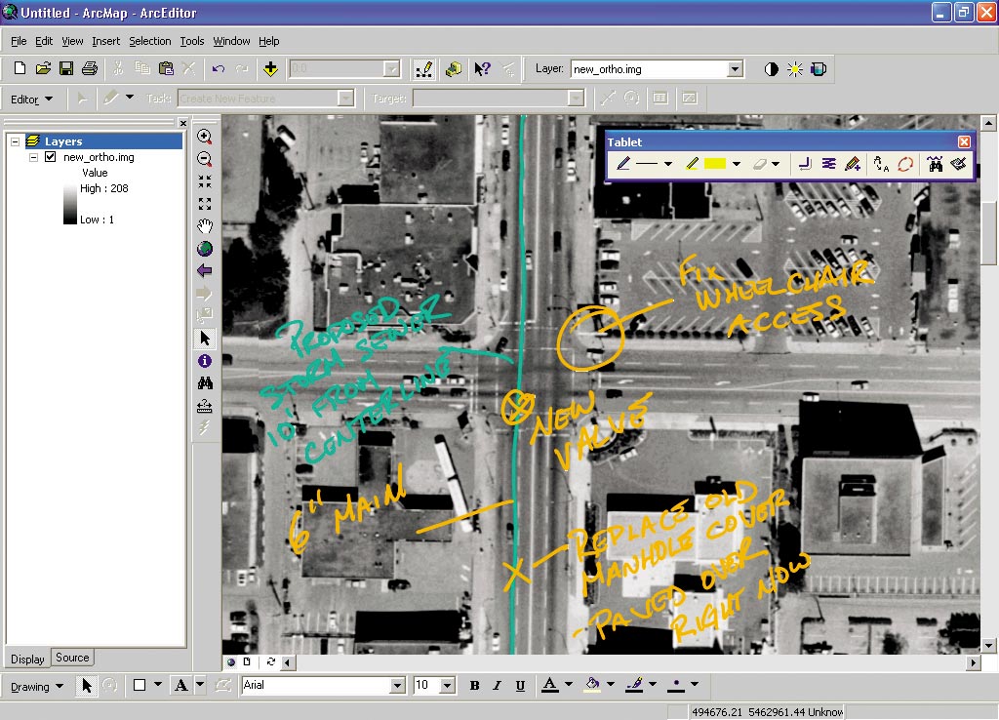Select the Identify info tool
999x720 pixels.
click(205, 361)
